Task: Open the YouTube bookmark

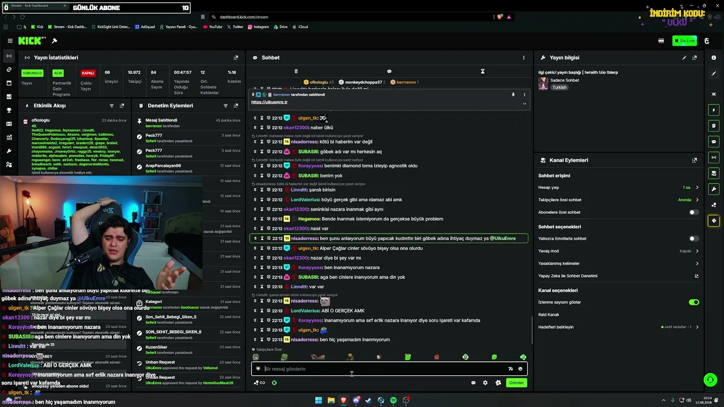Action: (x=213, y=27)
